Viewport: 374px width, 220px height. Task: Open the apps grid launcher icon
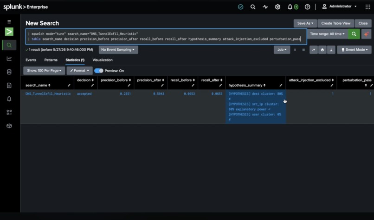click(368, 7)
